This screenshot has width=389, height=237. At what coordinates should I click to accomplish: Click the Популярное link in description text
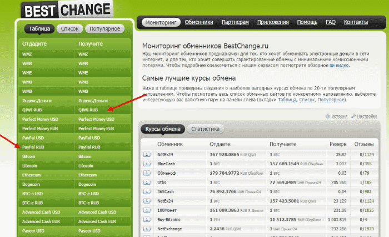[331, 100]
